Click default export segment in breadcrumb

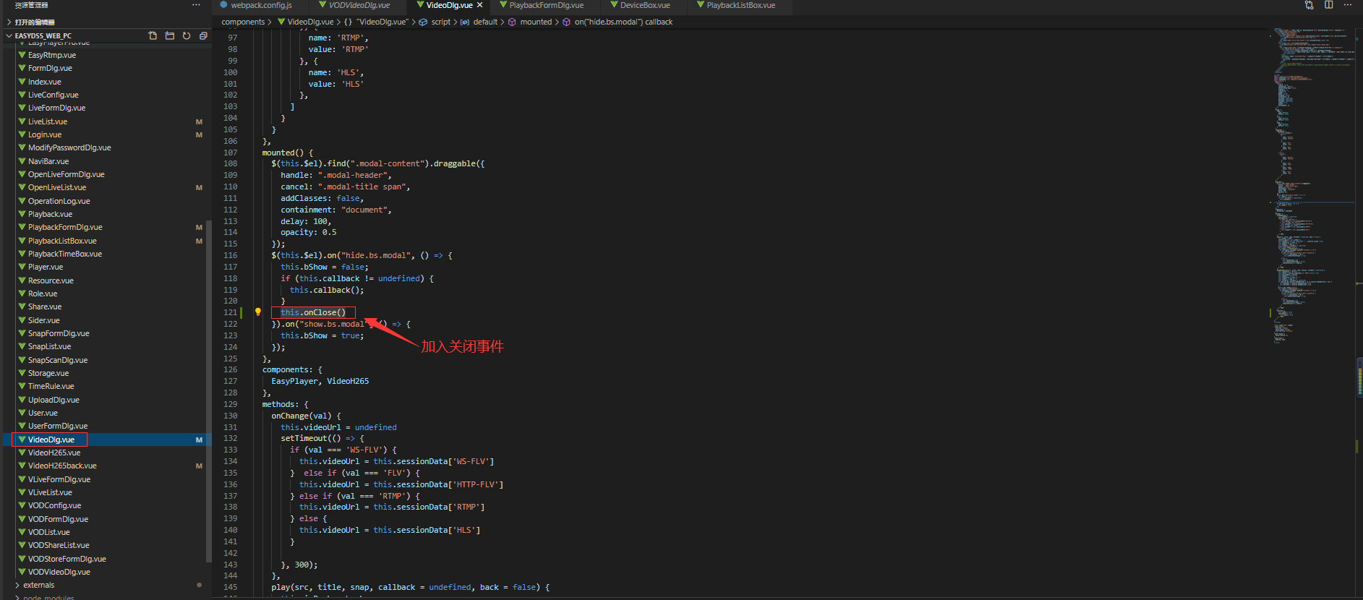(485, 22)
